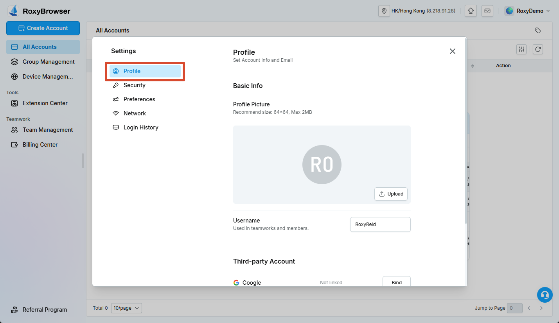The image size is (559, 323).
Task: Click the Google logo icon
Action: [236, 283]
